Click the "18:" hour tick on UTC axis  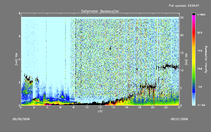pos(140,107)
